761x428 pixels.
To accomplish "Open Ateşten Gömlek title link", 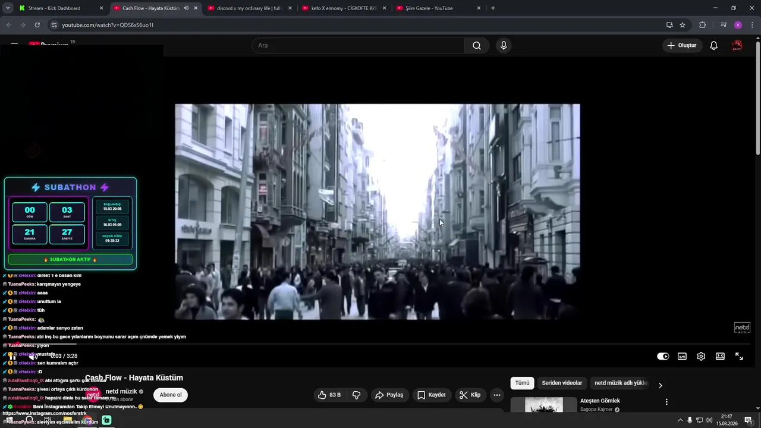I will (x=600, y=401).
